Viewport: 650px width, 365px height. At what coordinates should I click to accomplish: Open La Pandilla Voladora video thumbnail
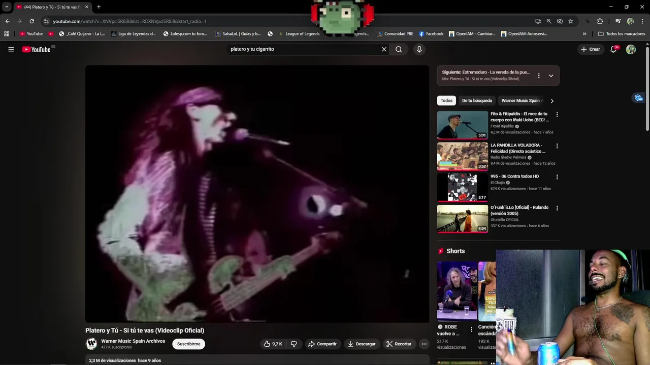pos(462,156)
